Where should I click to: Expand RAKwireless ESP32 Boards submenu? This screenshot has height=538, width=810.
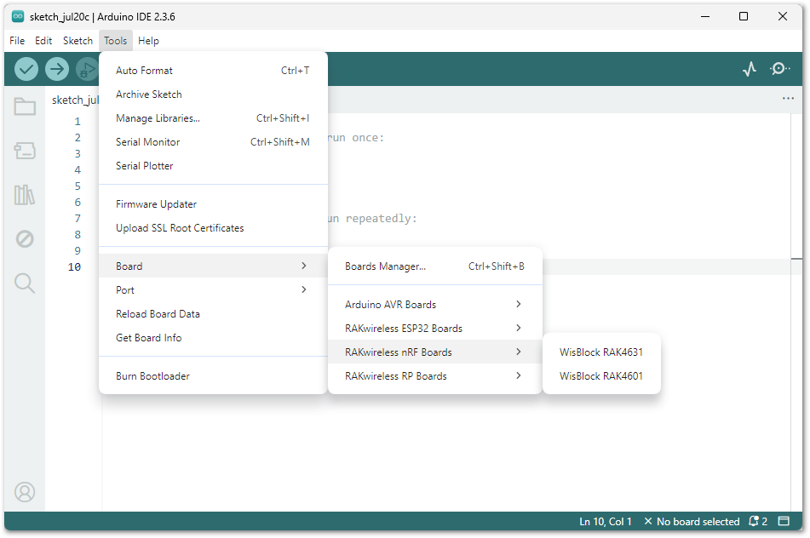click(x=434, y=329)
